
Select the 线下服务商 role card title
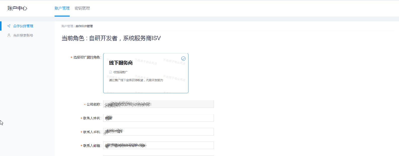tap(121, 63)
